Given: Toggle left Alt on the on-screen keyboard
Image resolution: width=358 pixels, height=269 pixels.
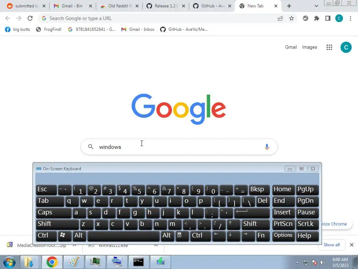Looking at the screenshot, I should (79, 236).
